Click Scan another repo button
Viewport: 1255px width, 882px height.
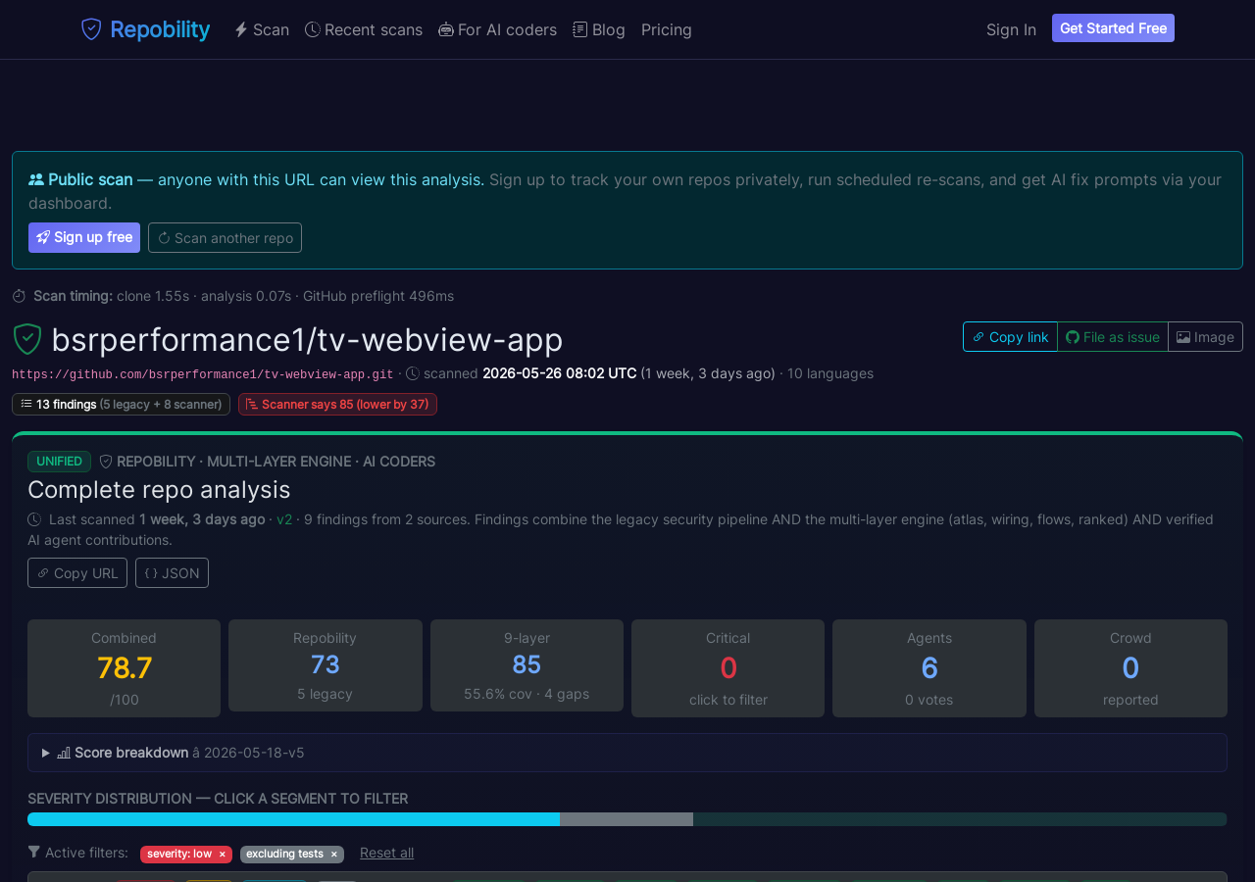(x=225, y=237)
